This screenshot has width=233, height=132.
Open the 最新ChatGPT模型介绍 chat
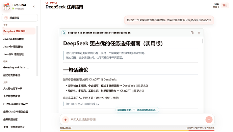pyautogui.click(x=19, y=112)
